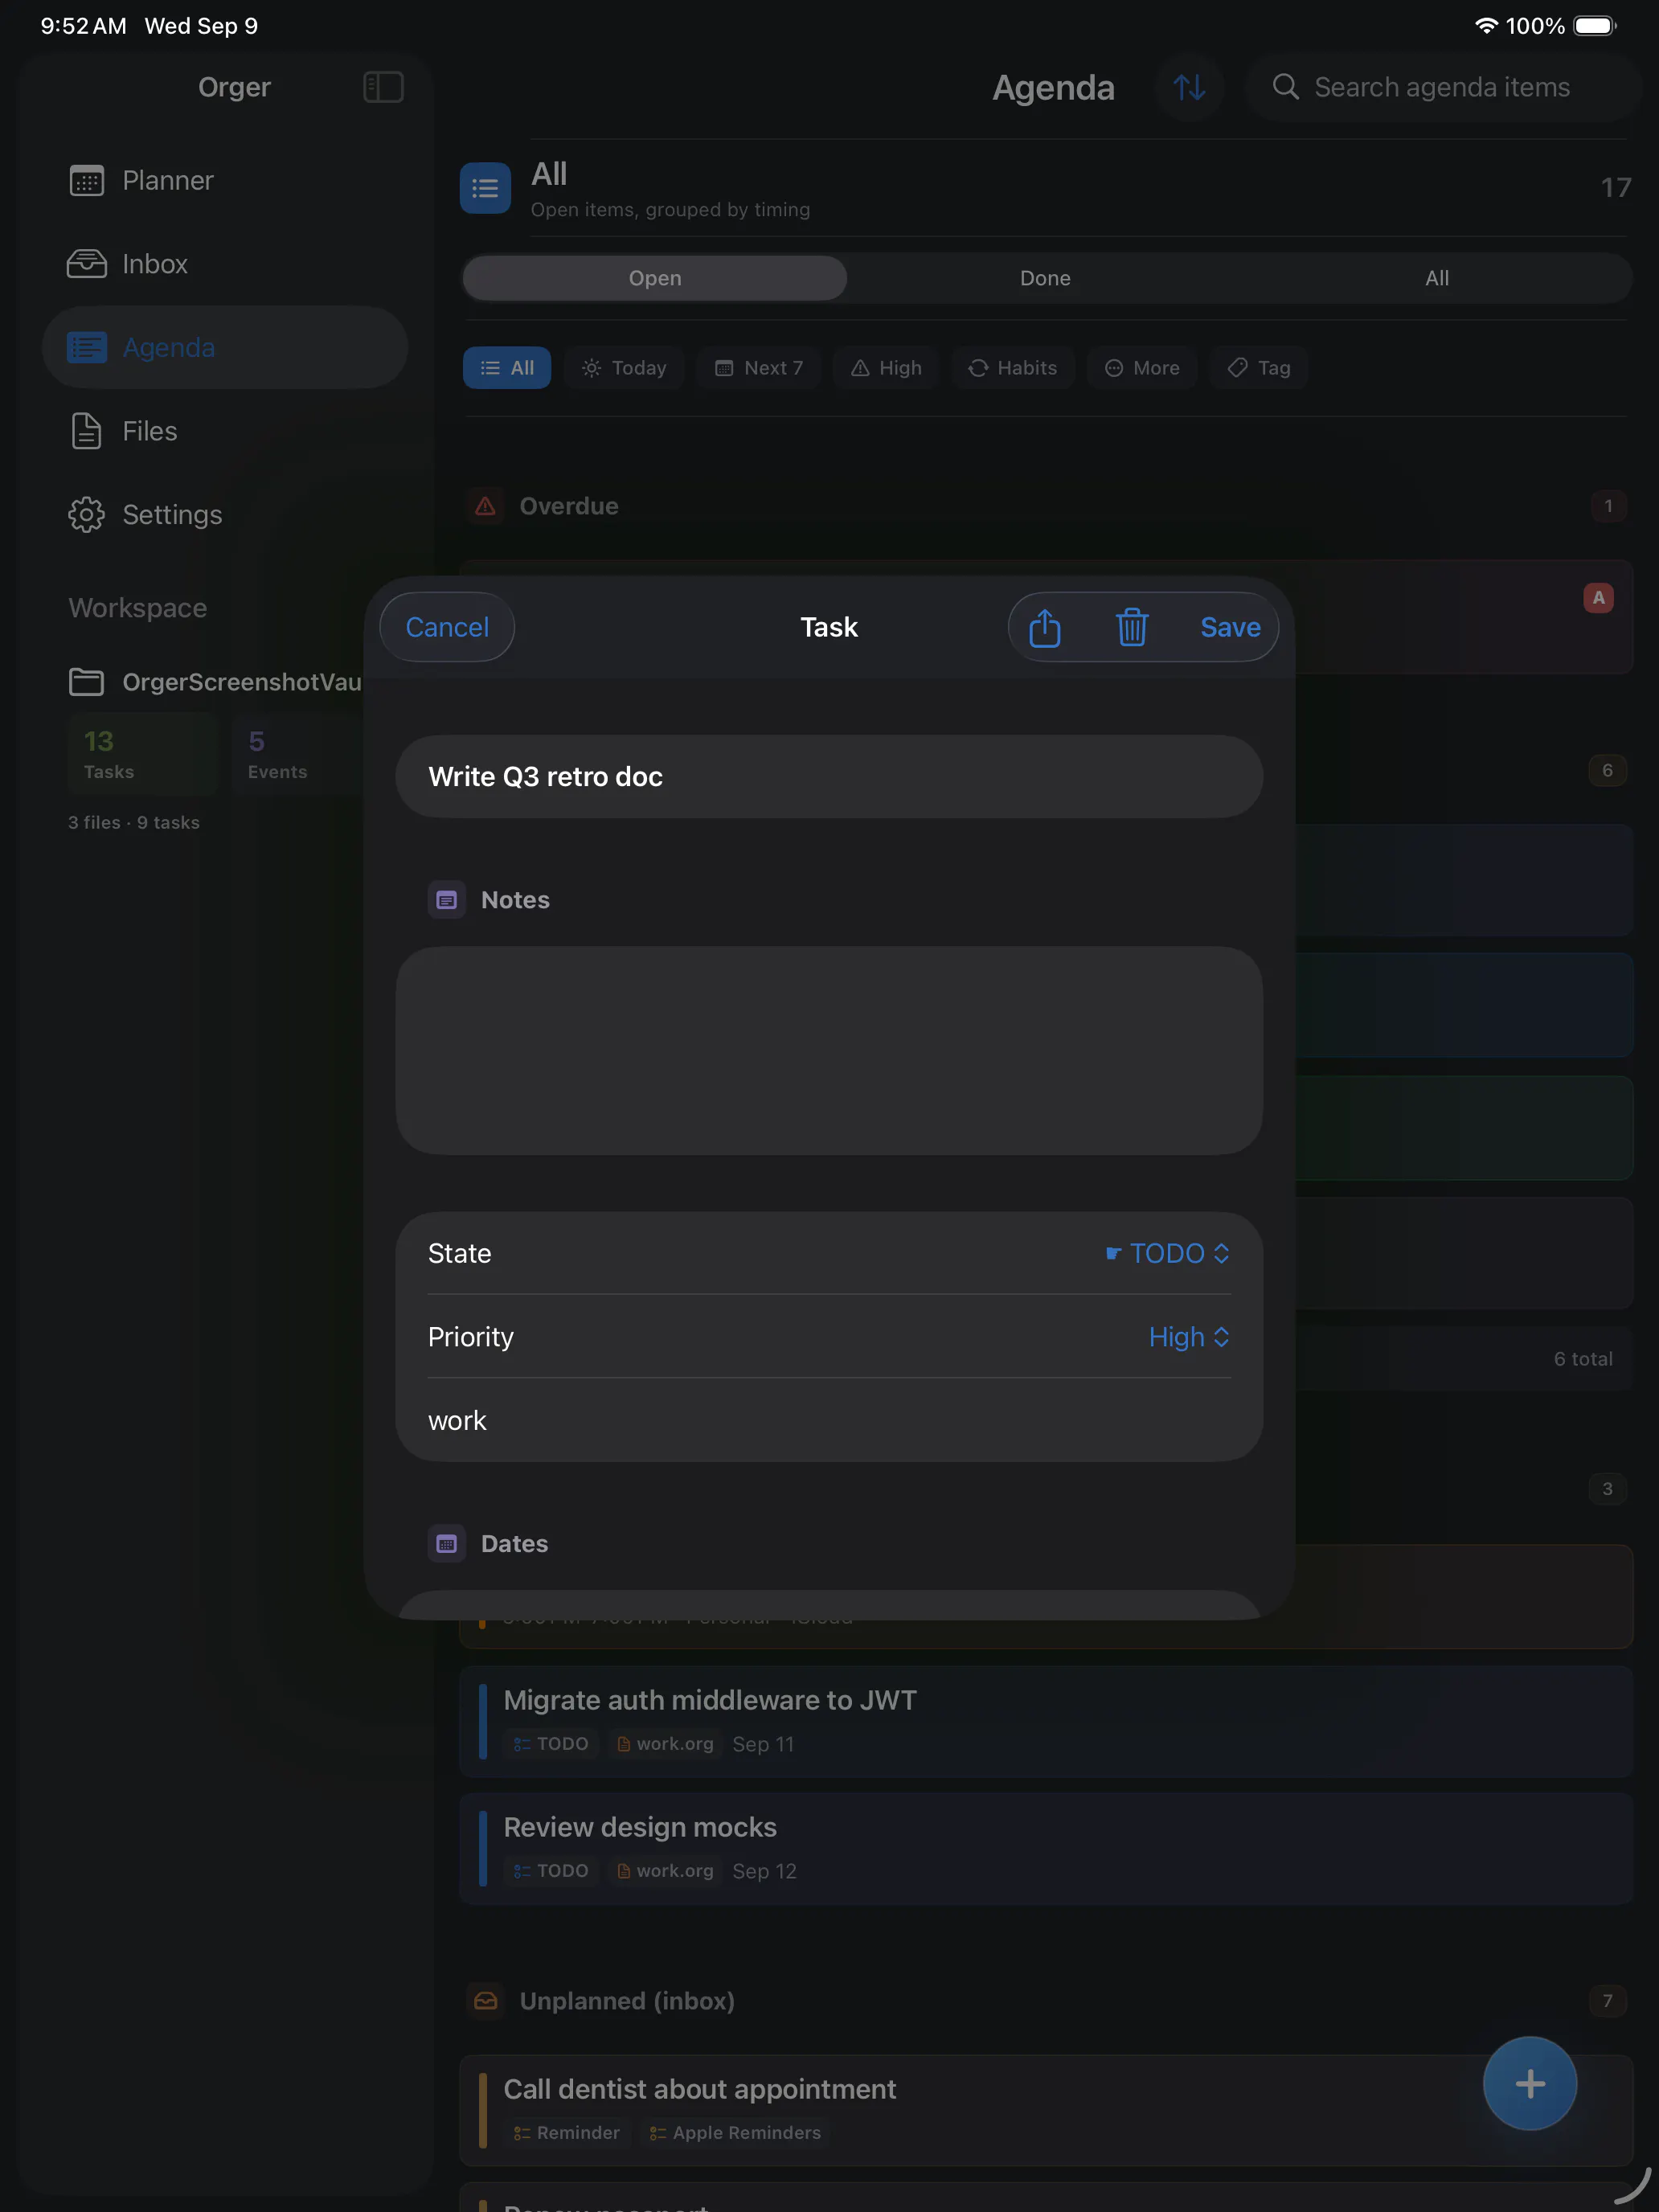1659x2212 pixels.
Task: Open Call dentist about appointment
Action: (1046, 2111)
